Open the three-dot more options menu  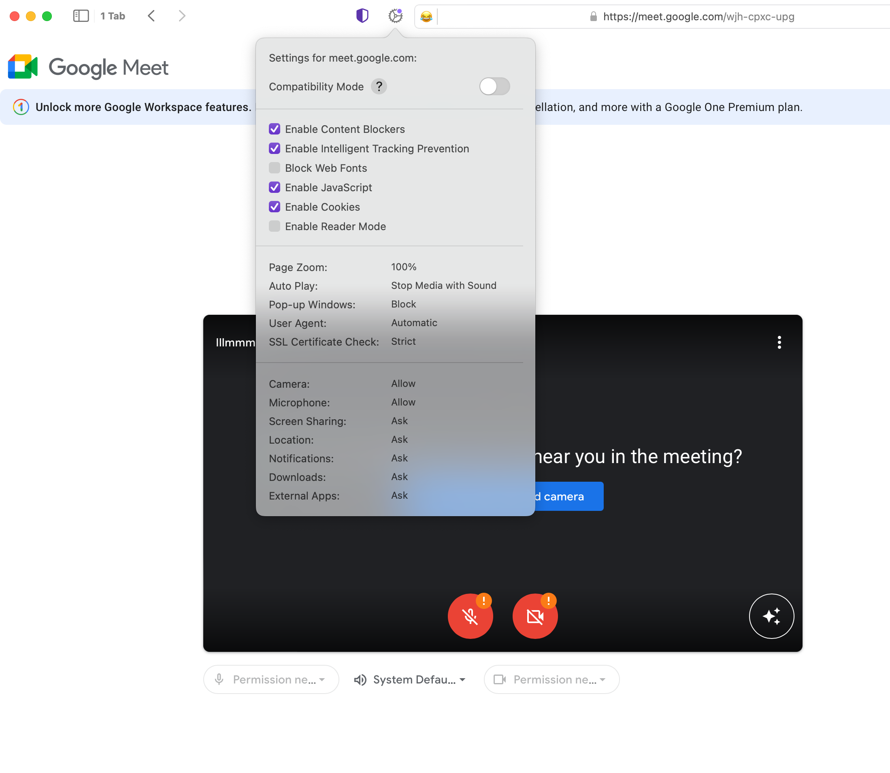(x=779, y=342)
